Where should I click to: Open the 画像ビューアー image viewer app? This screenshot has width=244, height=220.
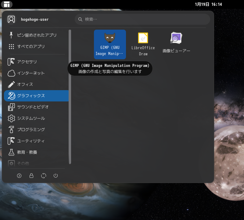pyautogui.click(x=176, y=43)
